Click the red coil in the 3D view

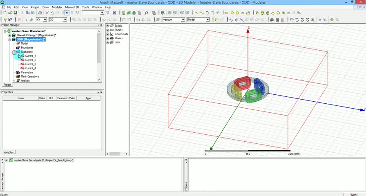tap(242, 83)
